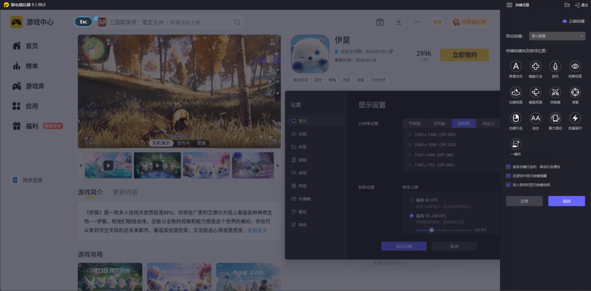This screenshot has width=591, height=291.
Task: Select 最高 90-240 FPS frame rate option
Action: (x=412, y=216)
